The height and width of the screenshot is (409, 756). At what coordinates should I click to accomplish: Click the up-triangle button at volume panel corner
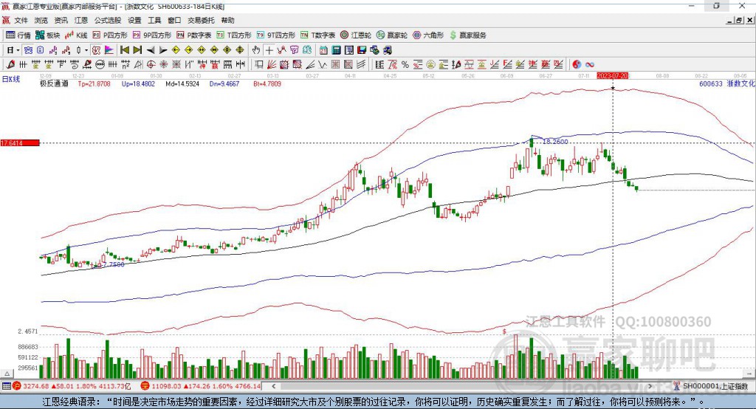(7, 374)
